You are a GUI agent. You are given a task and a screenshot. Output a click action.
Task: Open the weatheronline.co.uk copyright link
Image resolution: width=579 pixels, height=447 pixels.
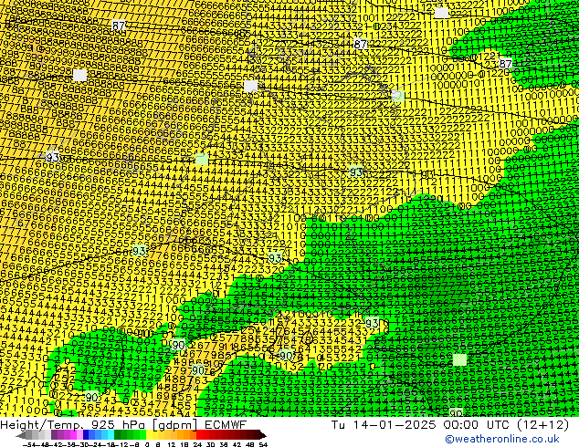[x=502, y=439]
